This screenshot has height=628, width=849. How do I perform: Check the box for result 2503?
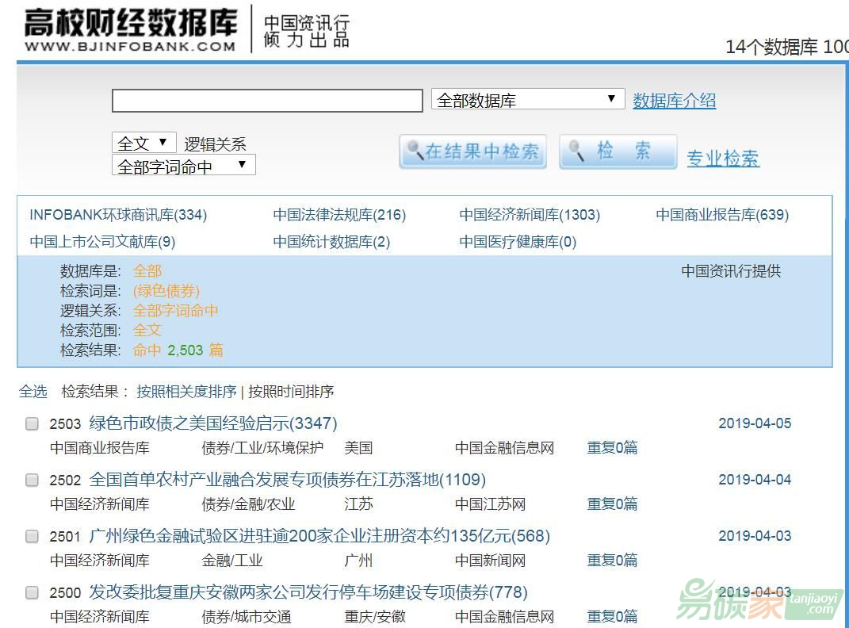pyautogui.click(x=32, y=423)
